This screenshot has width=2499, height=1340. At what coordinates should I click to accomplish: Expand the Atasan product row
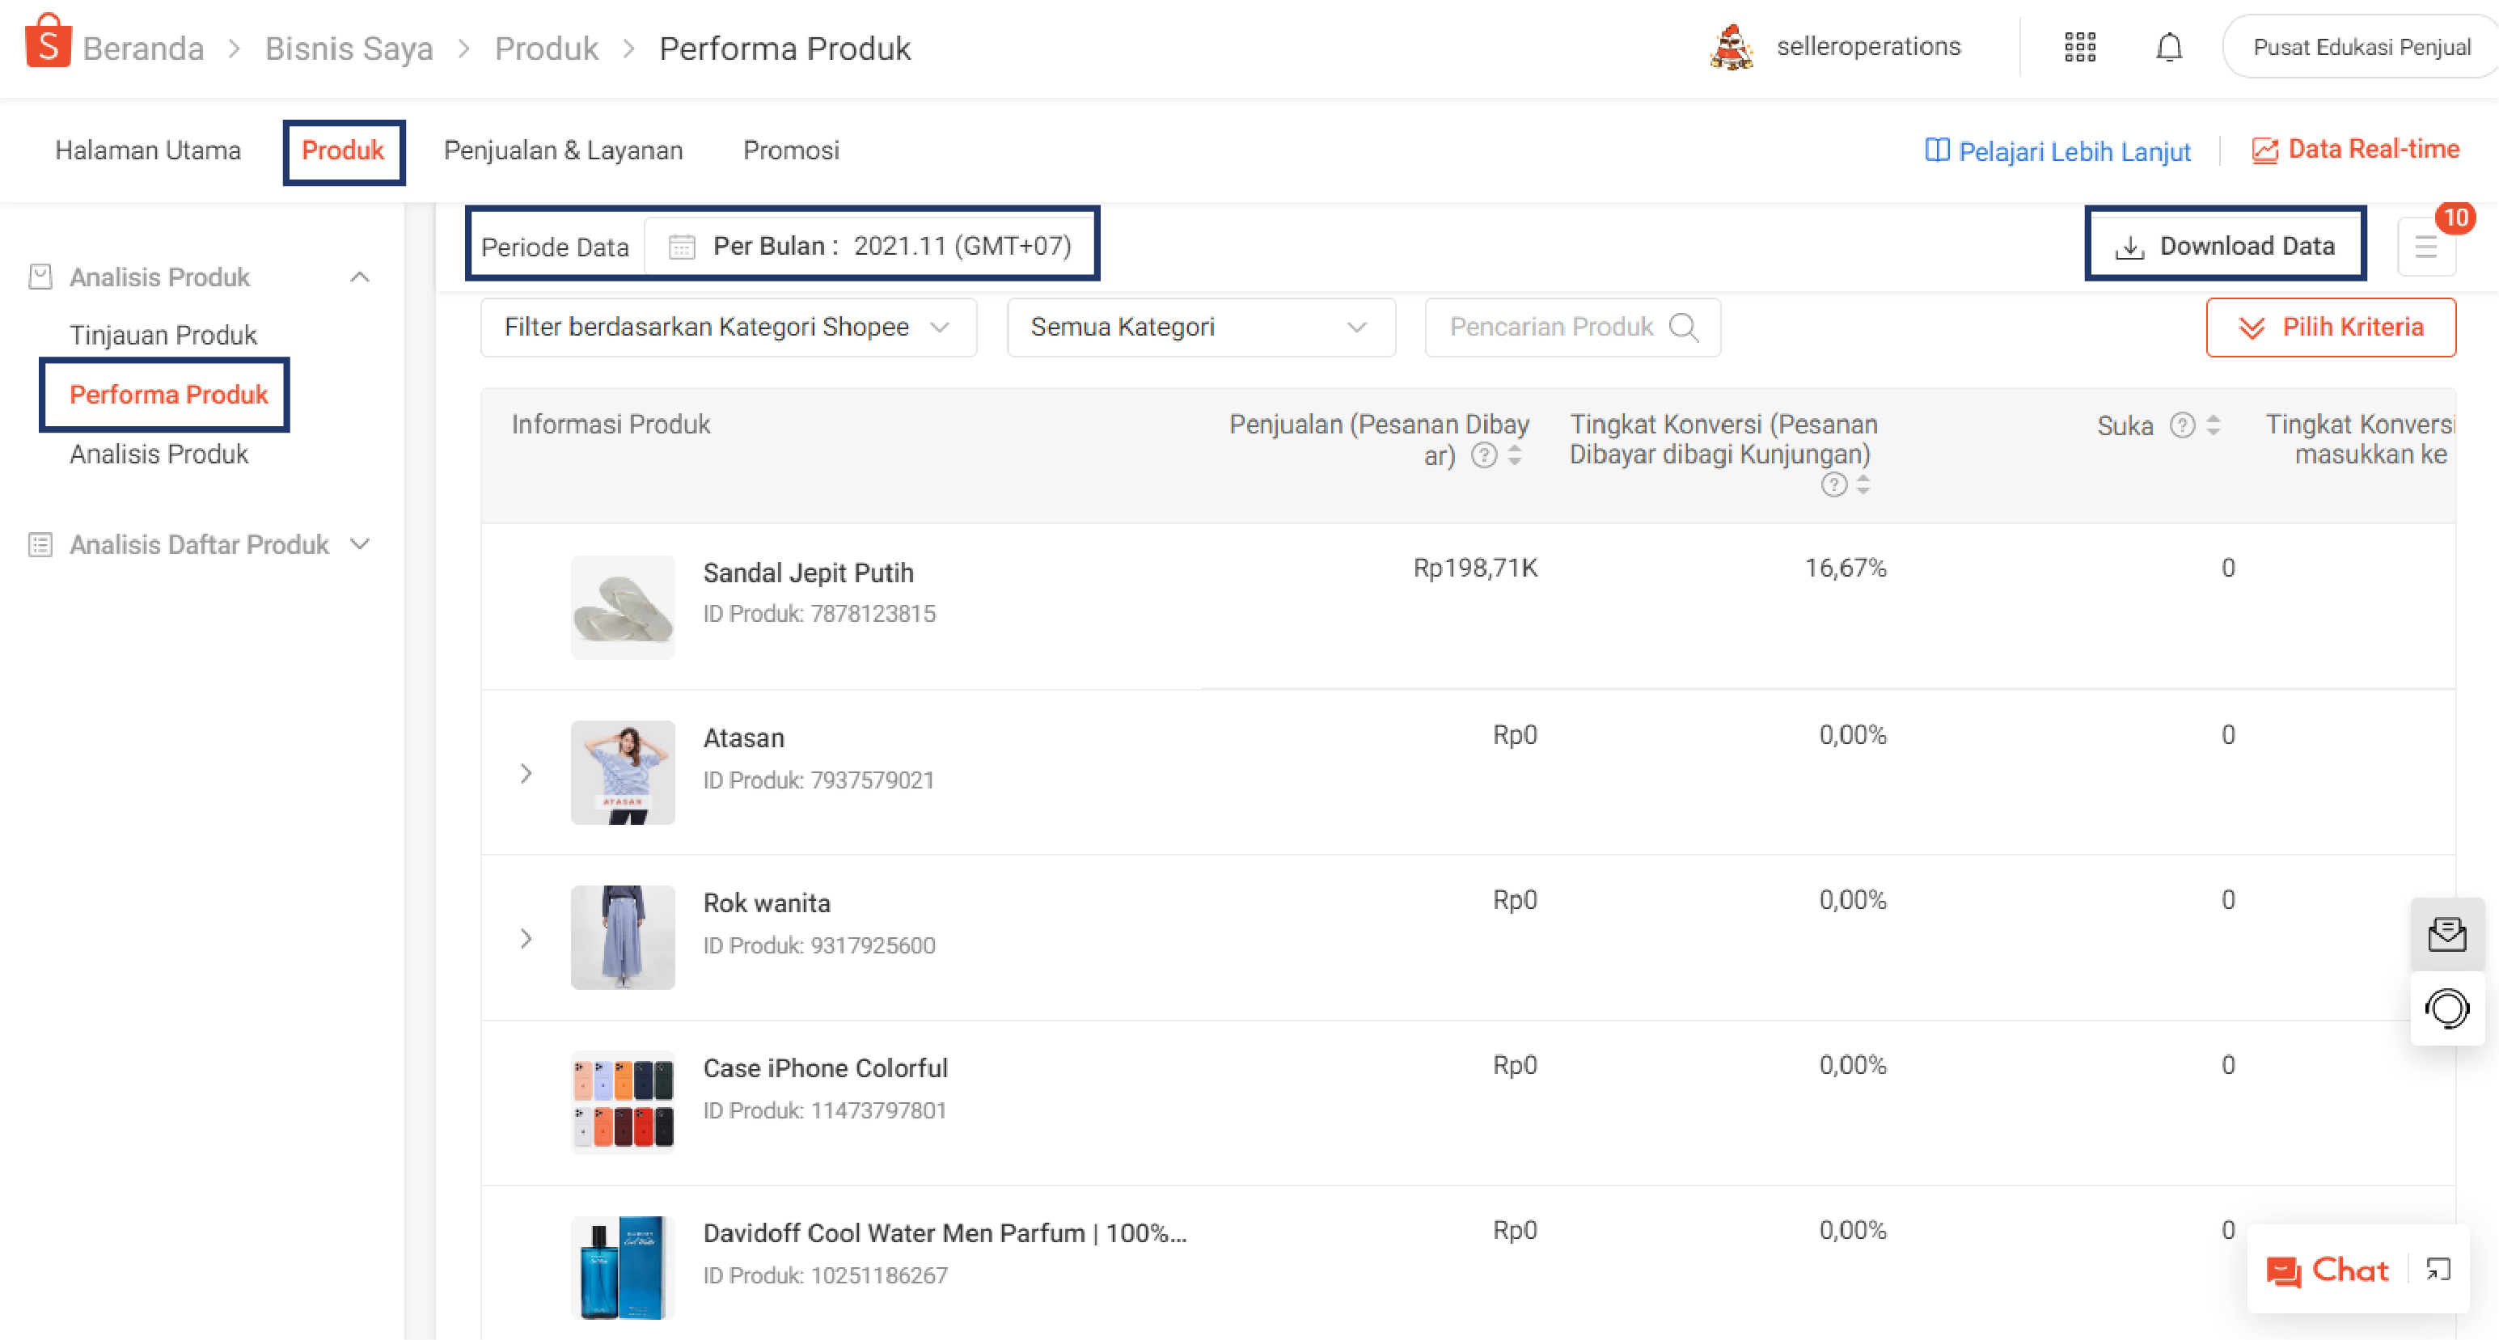(x=526, y=773)
